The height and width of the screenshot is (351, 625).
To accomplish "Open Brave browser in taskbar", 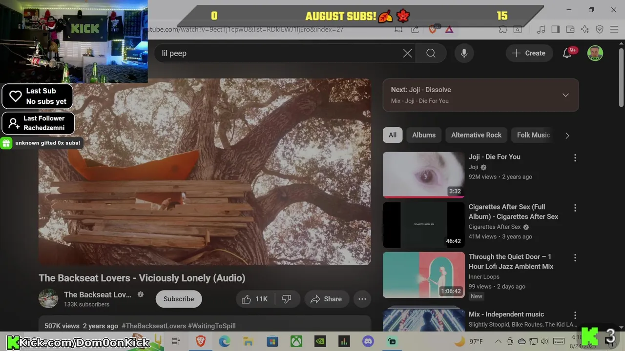I will pos(200,341).
